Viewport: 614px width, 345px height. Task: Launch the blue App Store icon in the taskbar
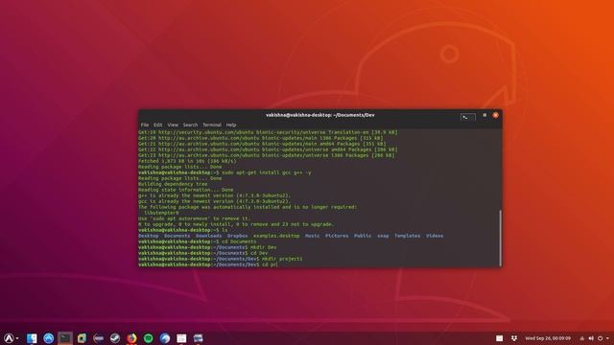click(x=49, y=338)
